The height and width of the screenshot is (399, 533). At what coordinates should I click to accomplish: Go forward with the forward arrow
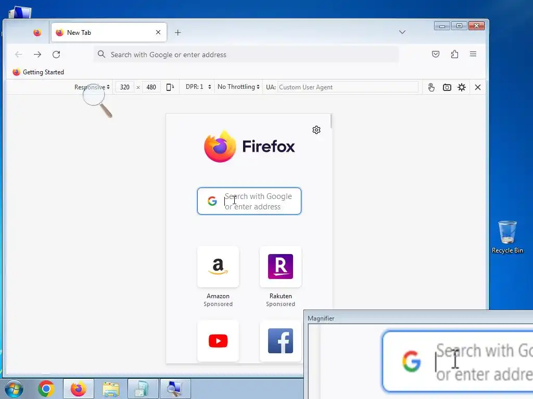37,54
